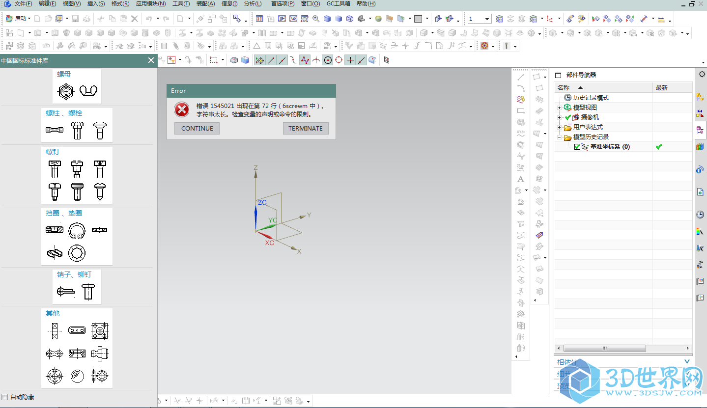Open the 启动 start launcher
This screenshot has width=707, height=408.
[x=18, y=19]
